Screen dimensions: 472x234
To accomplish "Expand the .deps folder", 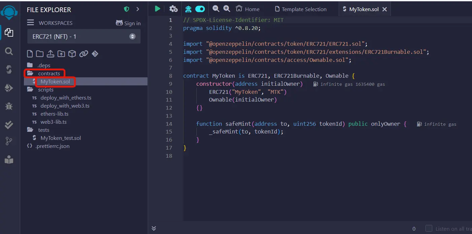I will pos(44,65).
